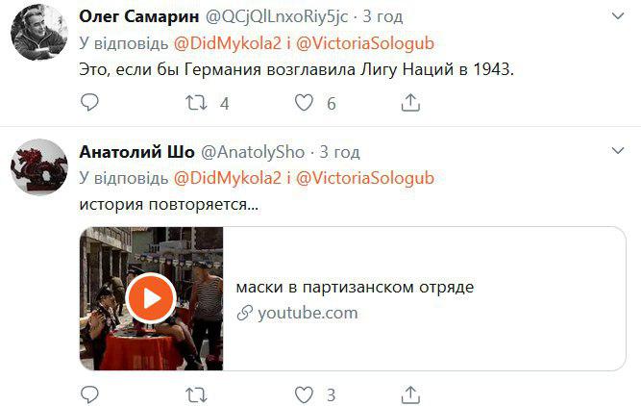
Task: Share Анатолий Шо's tweet
Action: tap(410, 394)
